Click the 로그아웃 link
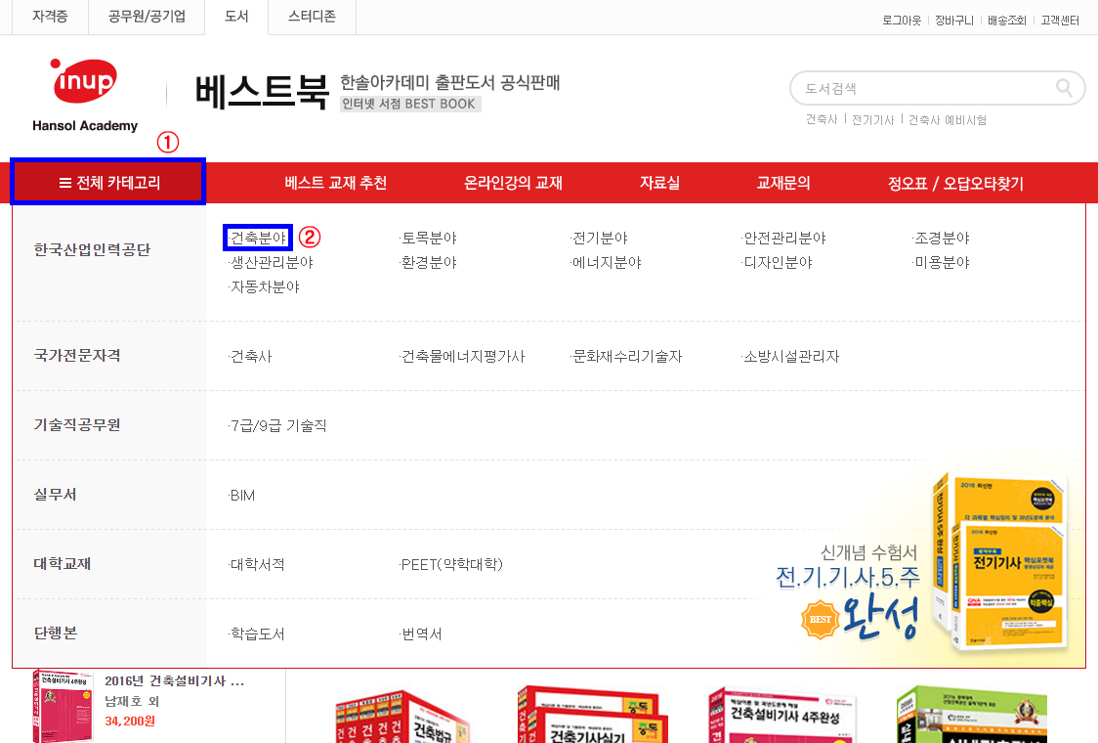This screenshot has width=1098, height=743. click(x=902, y=22)
